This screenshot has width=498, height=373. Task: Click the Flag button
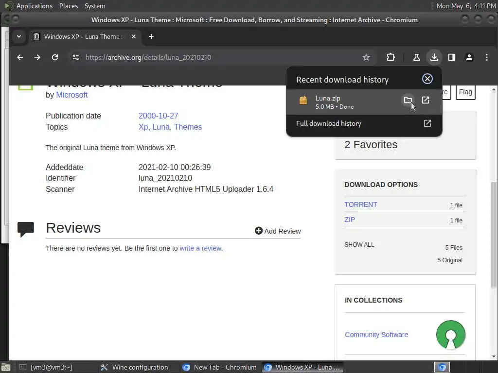pyautogui.click(x=465, y=92)
